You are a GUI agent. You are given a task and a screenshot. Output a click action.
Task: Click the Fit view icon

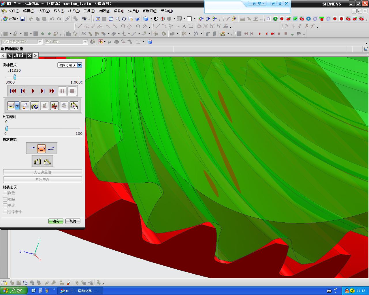click(x=98, y=19)
